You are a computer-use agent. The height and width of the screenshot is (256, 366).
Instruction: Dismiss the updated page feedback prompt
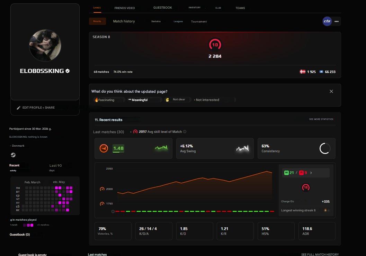[x=331, y=91]
